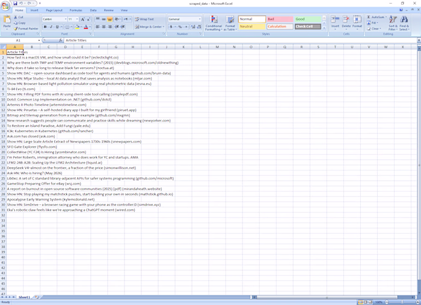
Task: Toggle italic formatting
Action: pyautogui.click(x=51, y=27)
